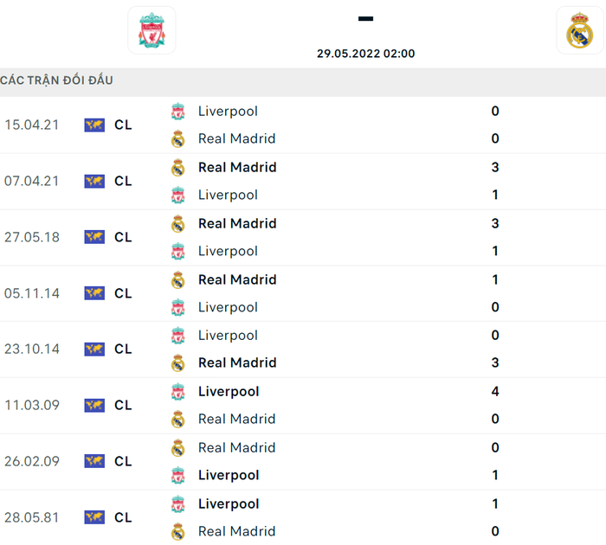Click the CL label on the 05.11.14 row
606x545 pixels.
[x=123, y=293]
